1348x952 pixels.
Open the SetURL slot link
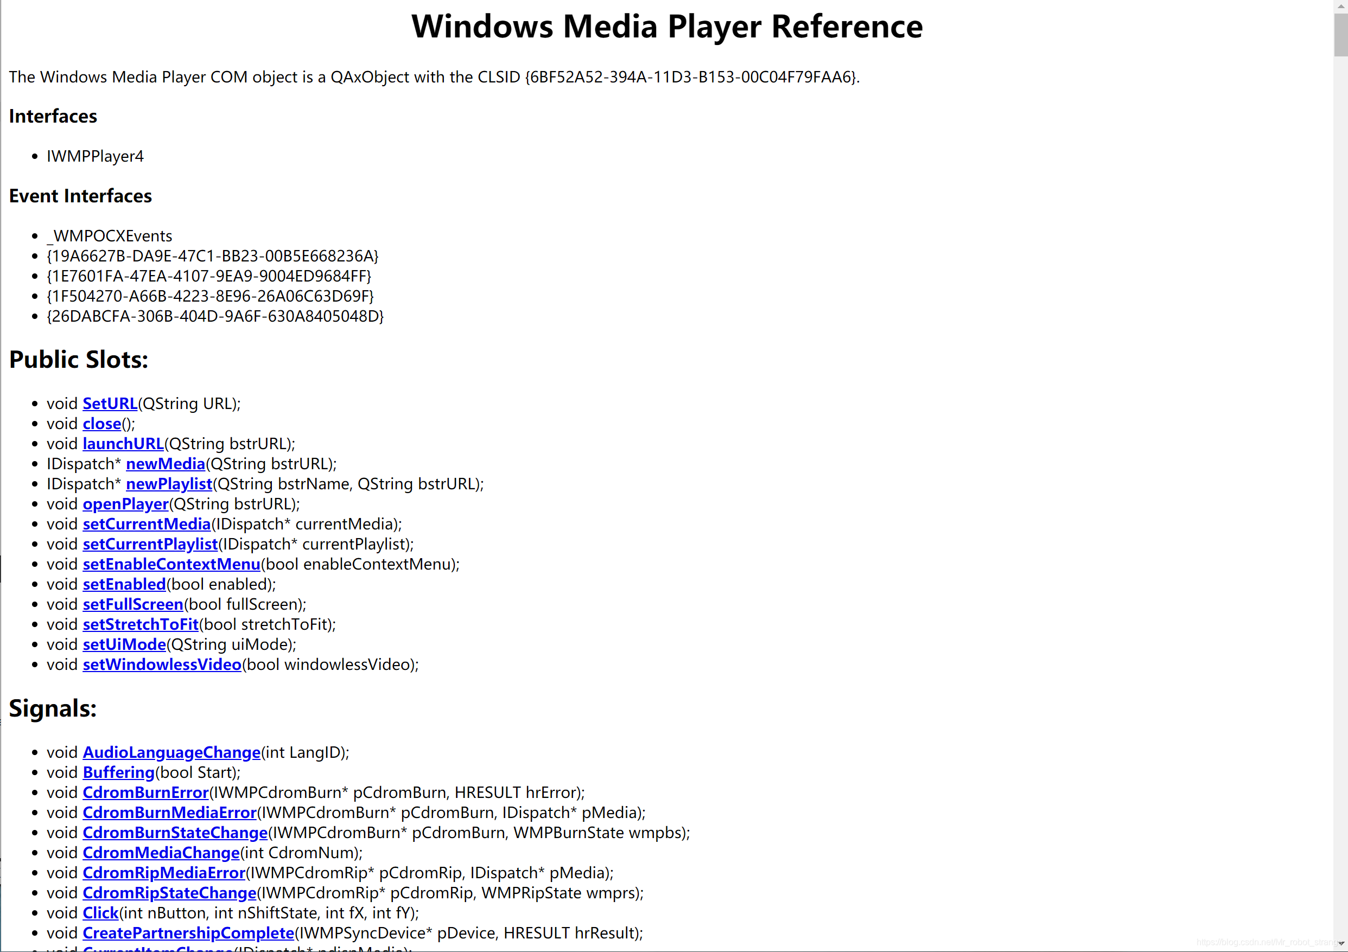110,404
